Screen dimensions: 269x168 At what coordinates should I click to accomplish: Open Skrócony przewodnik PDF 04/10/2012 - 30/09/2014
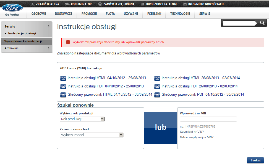tap(203, 94)
